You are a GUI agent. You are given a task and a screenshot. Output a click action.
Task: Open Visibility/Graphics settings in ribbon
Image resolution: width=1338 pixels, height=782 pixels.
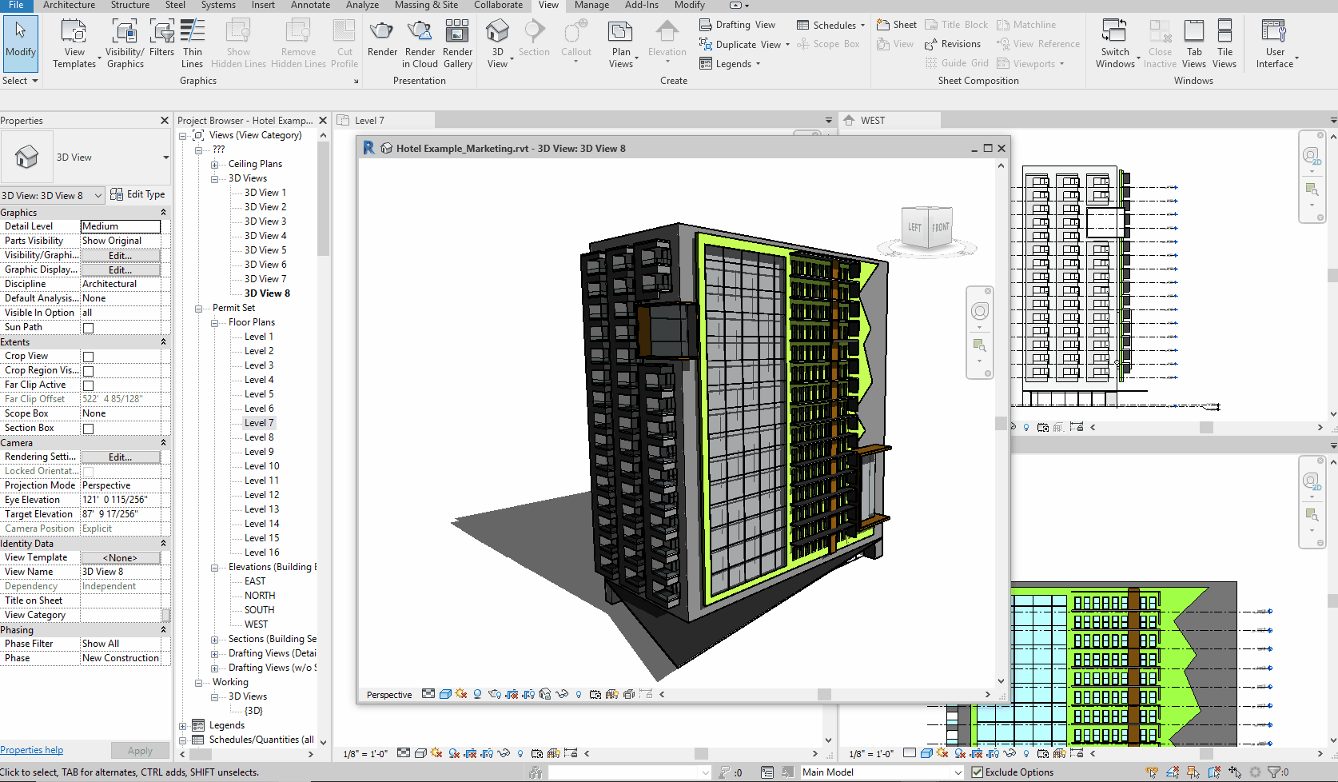coord(125,33)
